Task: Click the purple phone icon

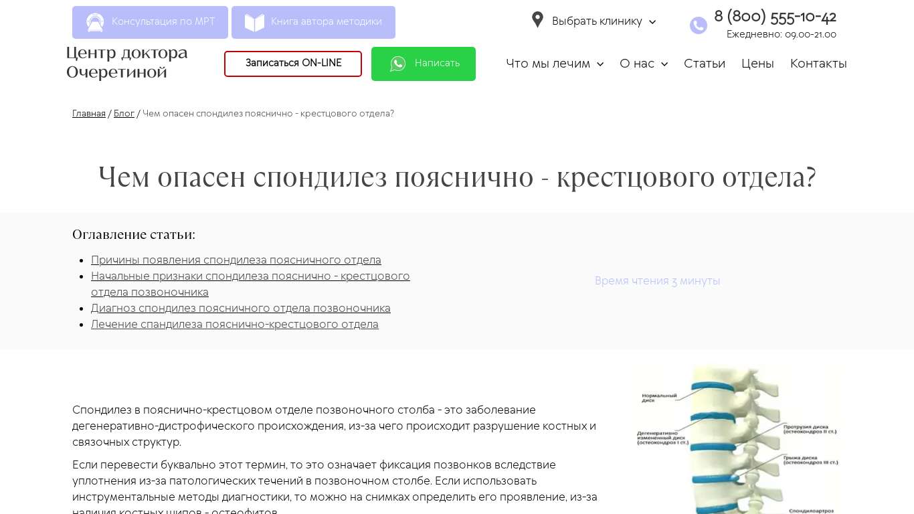Action: click(x=698, y=25)
